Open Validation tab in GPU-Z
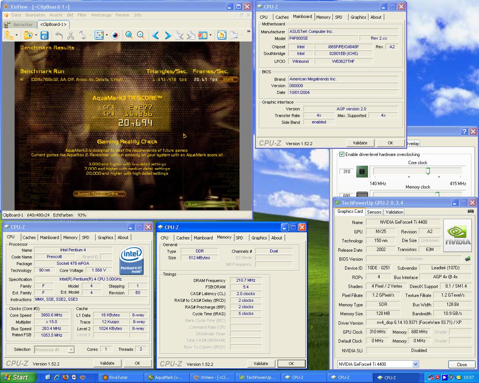The image size is (479, 383). pyautogui.click(x=394, y=212)
